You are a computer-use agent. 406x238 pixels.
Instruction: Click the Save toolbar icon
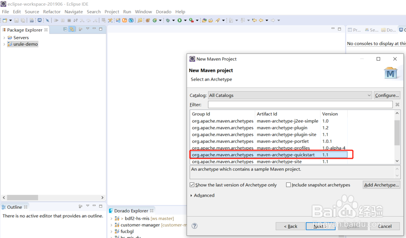16,20
